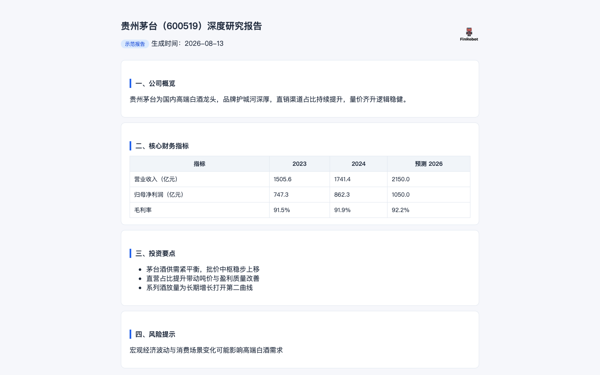
Task: Click the bullet 系列酒放量为长期增长打开第二曲线
Action: [x=200, y=287]
